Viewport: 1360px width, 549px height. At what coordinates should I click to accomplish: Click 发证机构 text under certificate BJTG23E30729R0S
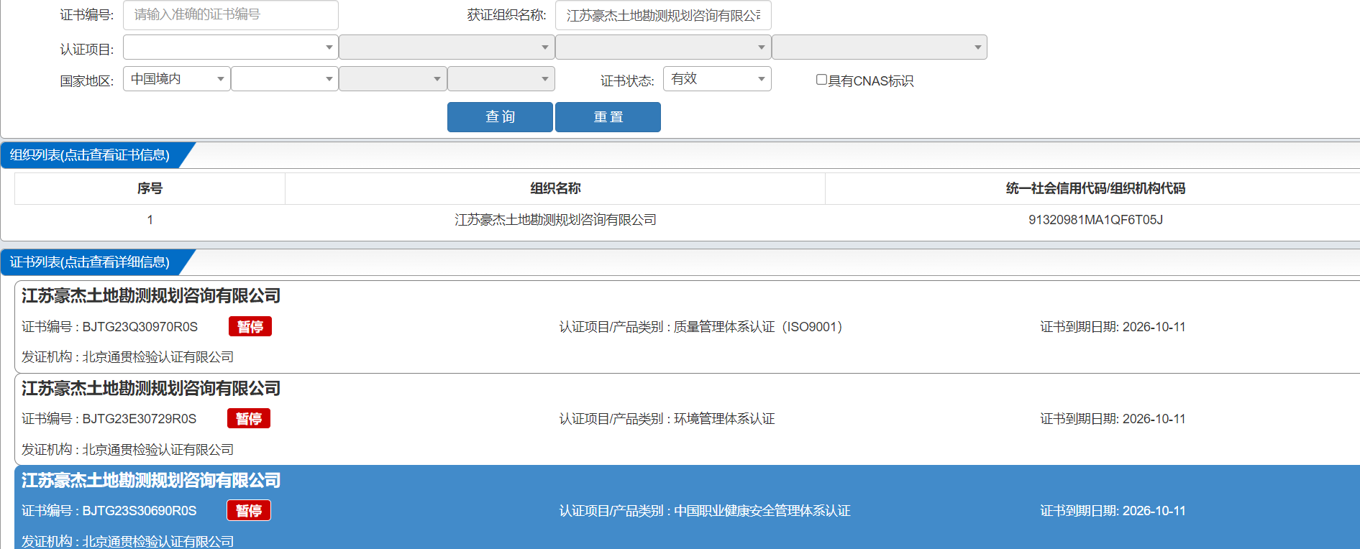(x=127, y=450)
